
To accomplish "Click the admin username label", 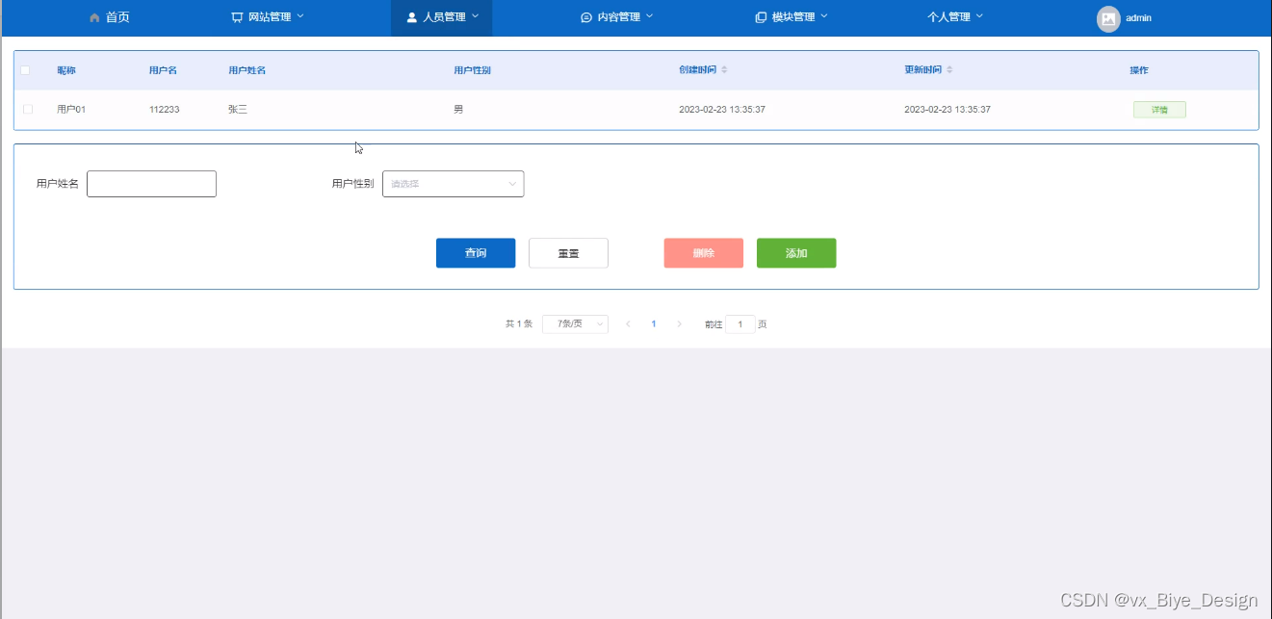I will tap(1139, 18).
